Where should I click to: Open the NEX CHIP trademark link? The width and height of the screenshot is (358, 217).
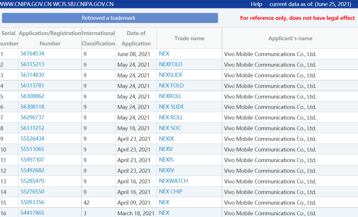coord(171,192)
